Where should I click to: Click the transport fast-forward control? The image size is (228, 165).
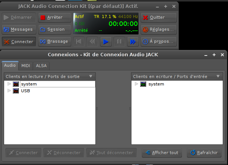(133, 42)
